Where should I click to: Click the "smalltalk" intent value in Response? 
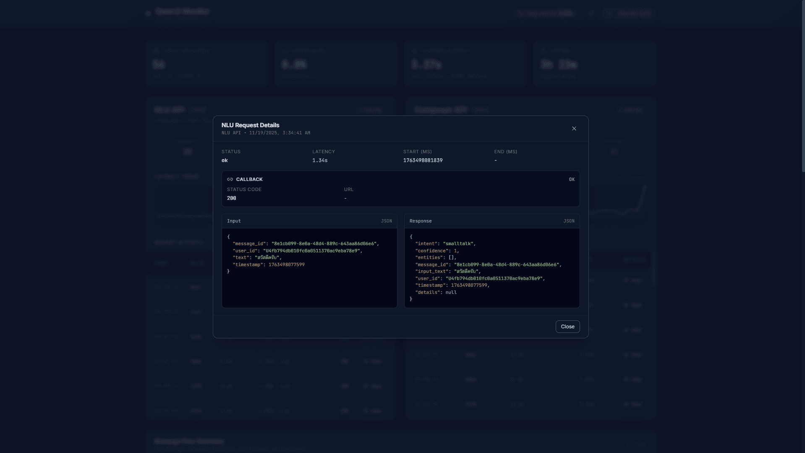458,244
